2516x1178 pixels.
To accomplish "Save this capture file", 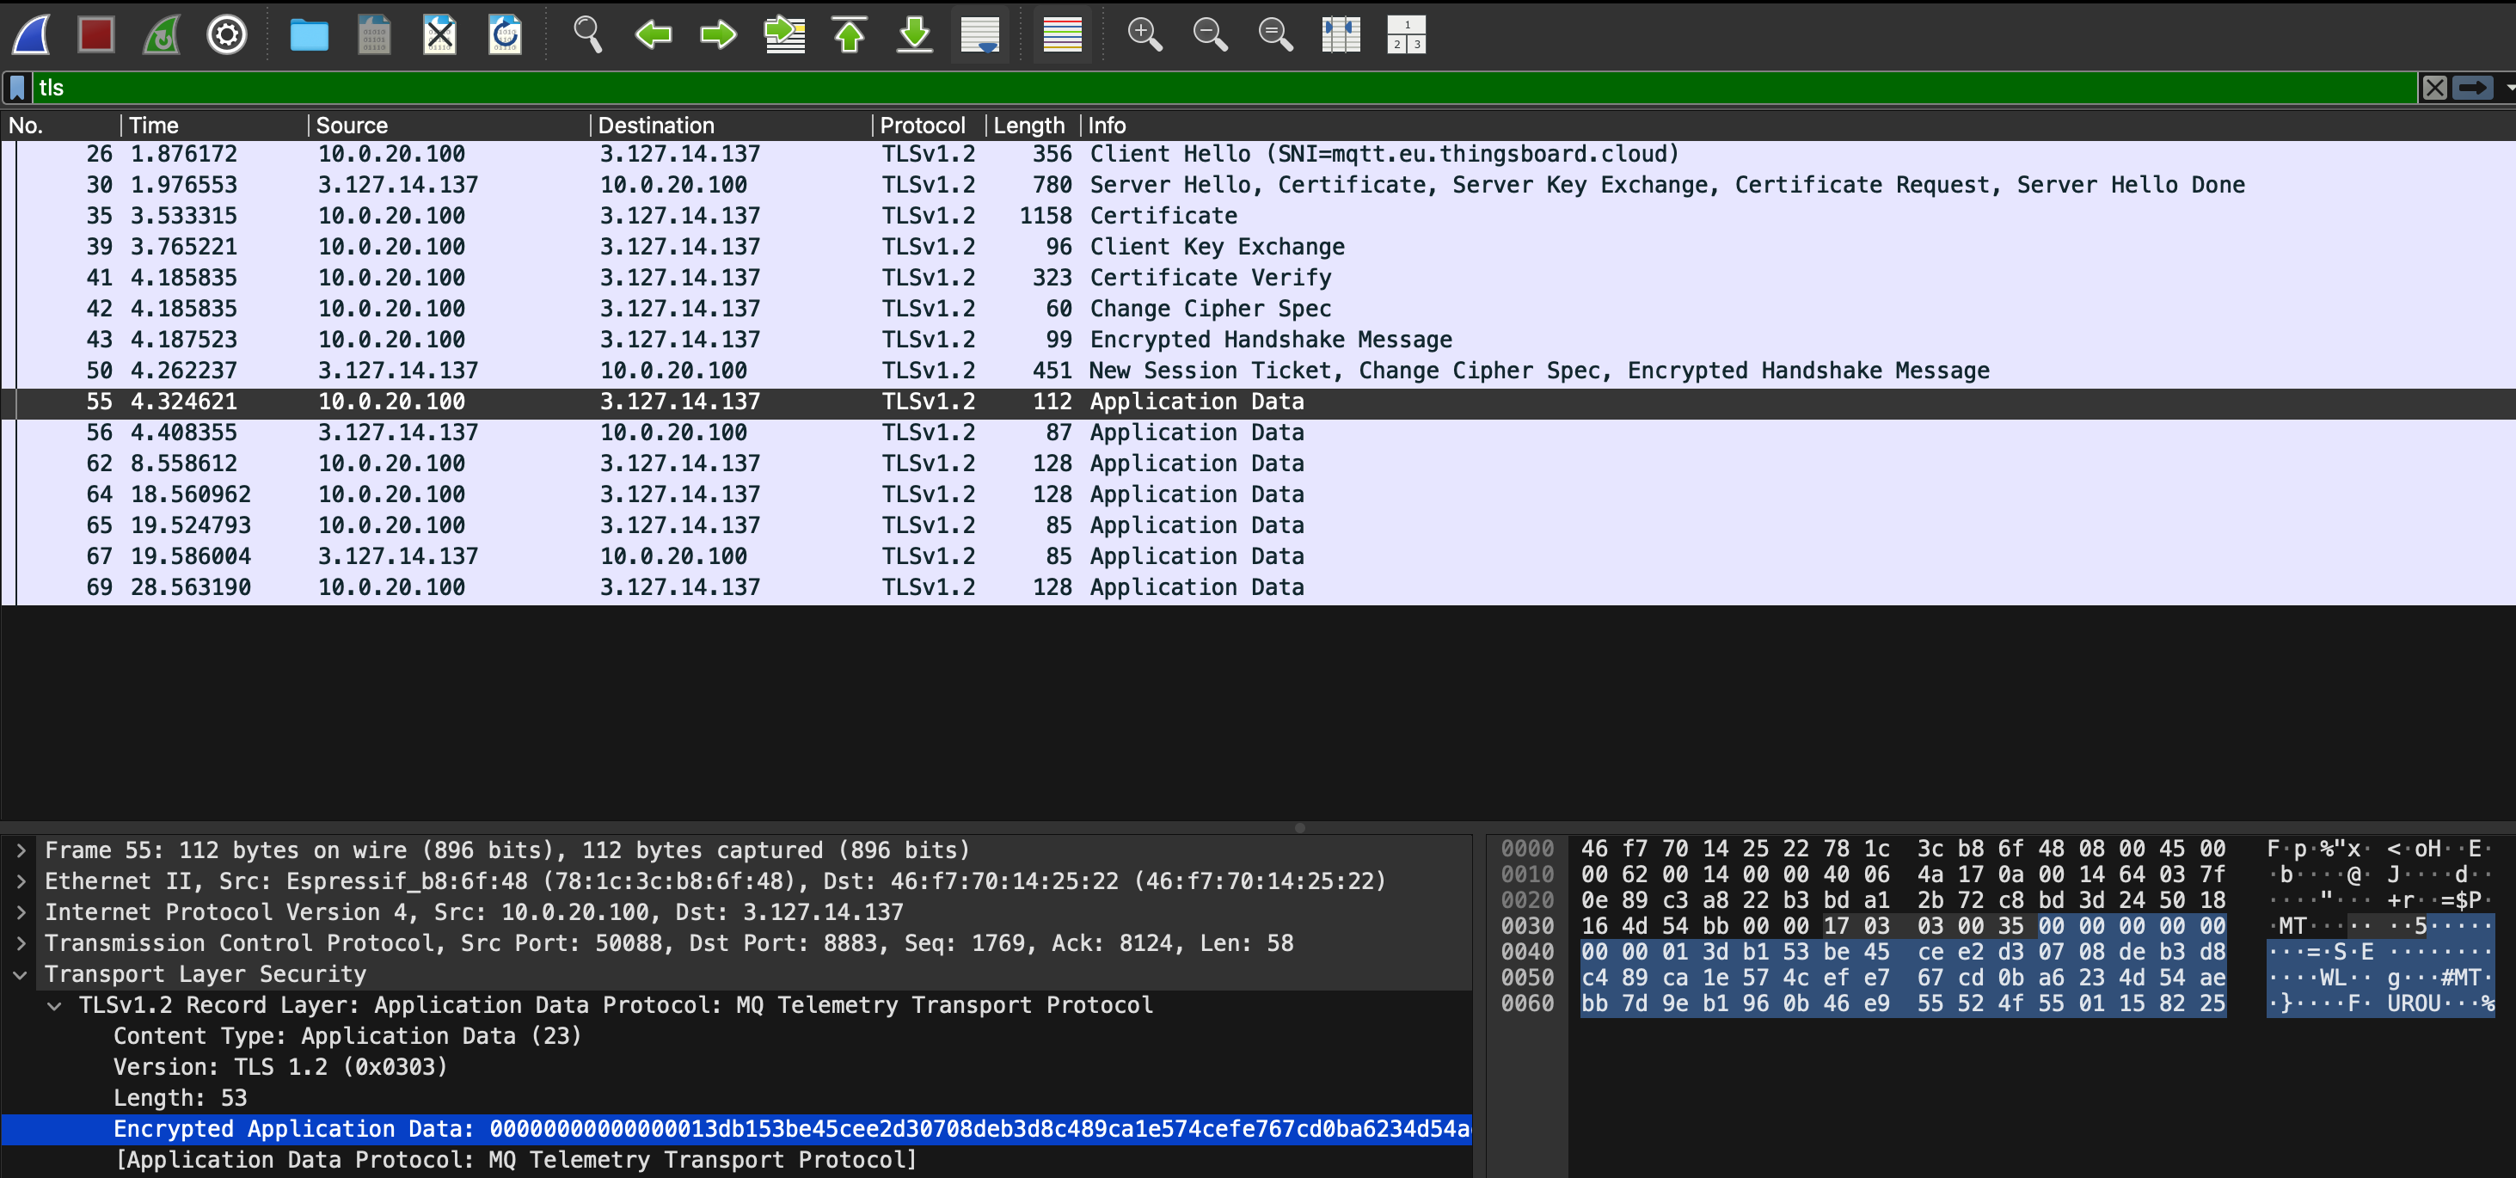I will click(374, 35).
